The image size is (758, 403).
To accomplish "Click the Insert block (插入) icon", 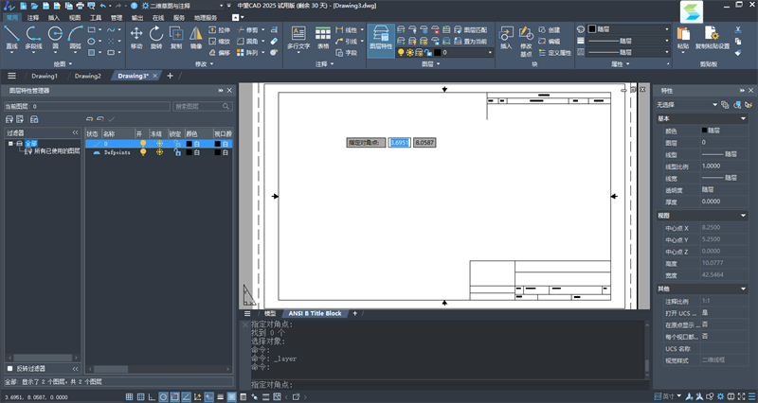I will (x=505, y=37).
